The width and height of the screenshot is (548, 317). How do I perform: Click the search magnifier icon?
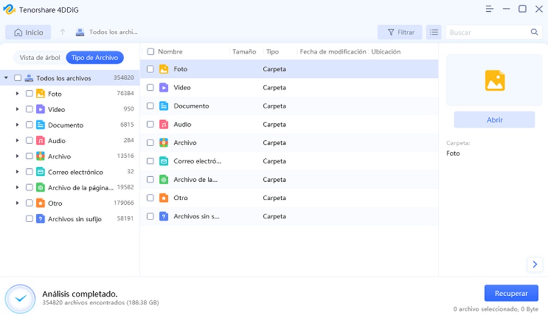[x=534, y=33]
